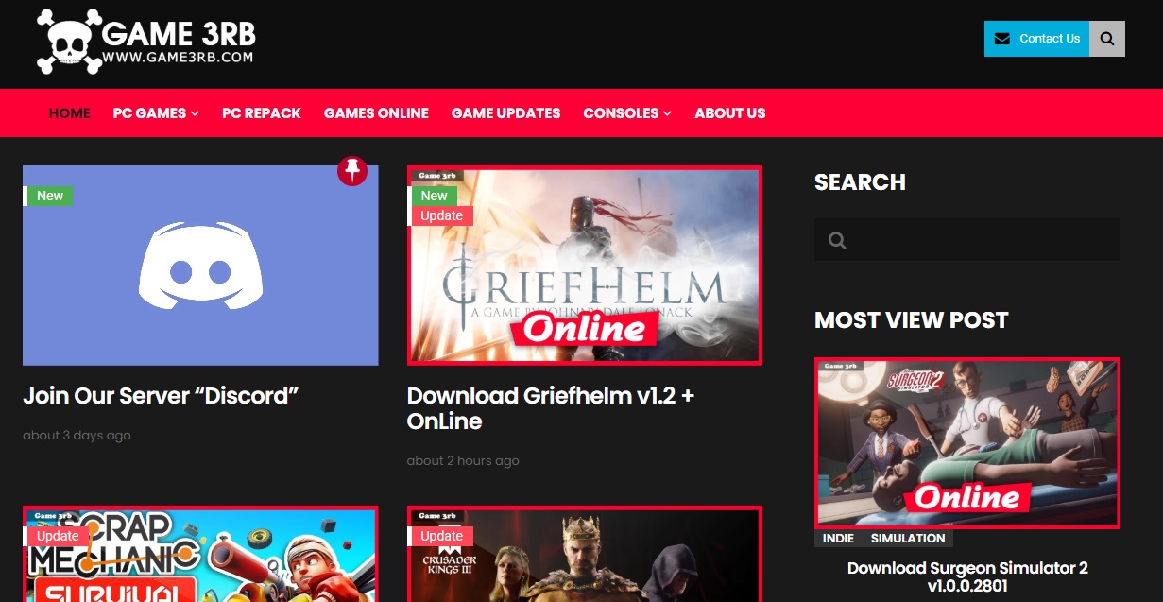This screenshot has width=1163, height=602.
Task: Expand the CONSOLES dropdown menu
Action: coord(627,112)
